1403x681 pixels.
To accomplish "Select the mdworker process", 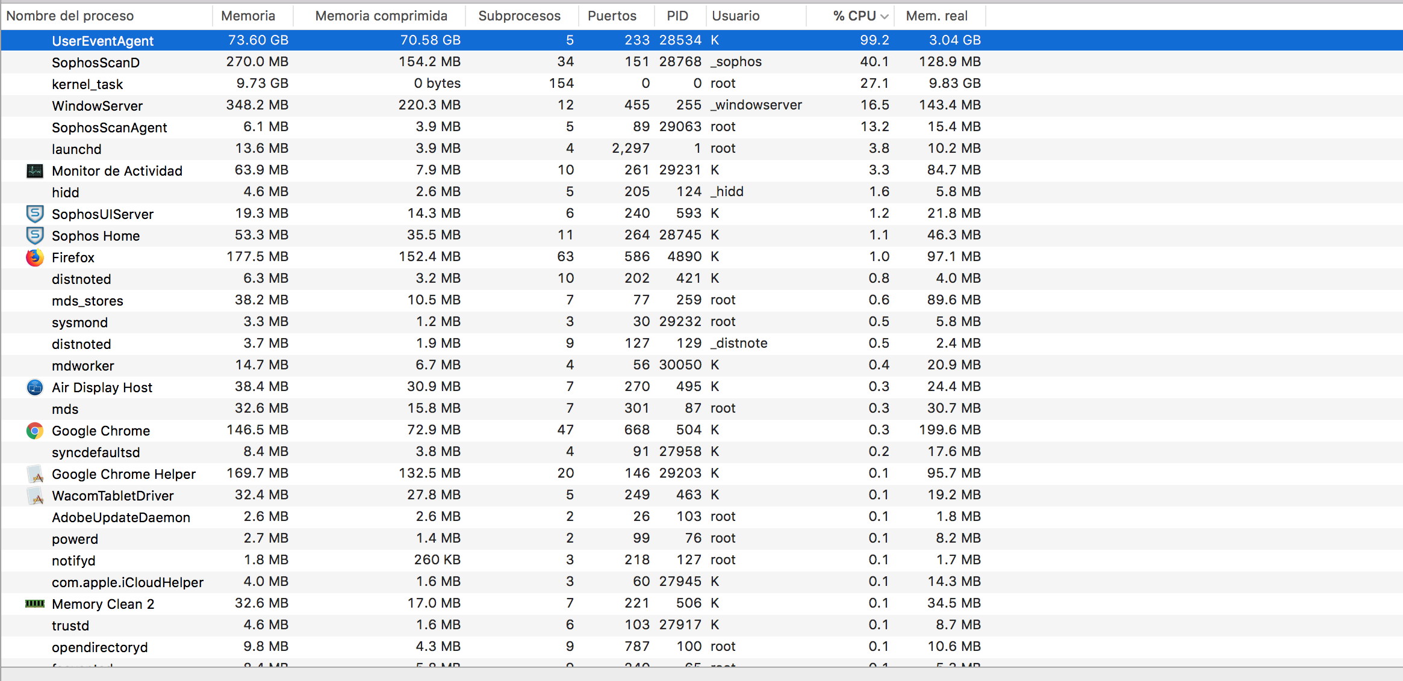I will 701,365.
